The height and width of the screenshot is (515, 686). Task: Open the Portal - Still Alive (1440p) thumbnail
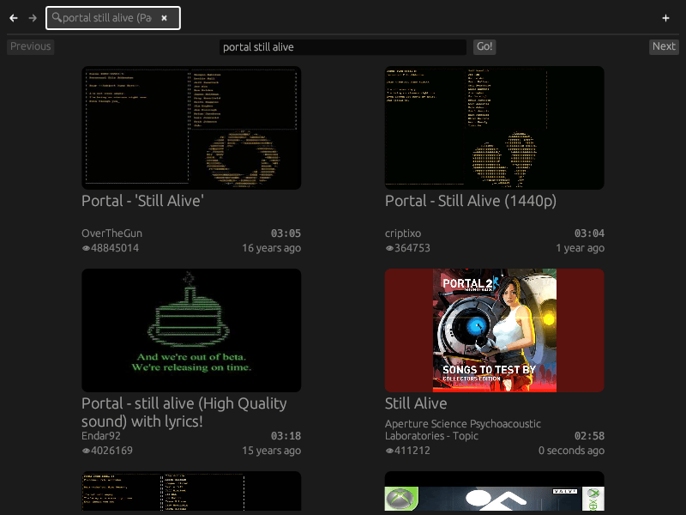pos(495,128)
